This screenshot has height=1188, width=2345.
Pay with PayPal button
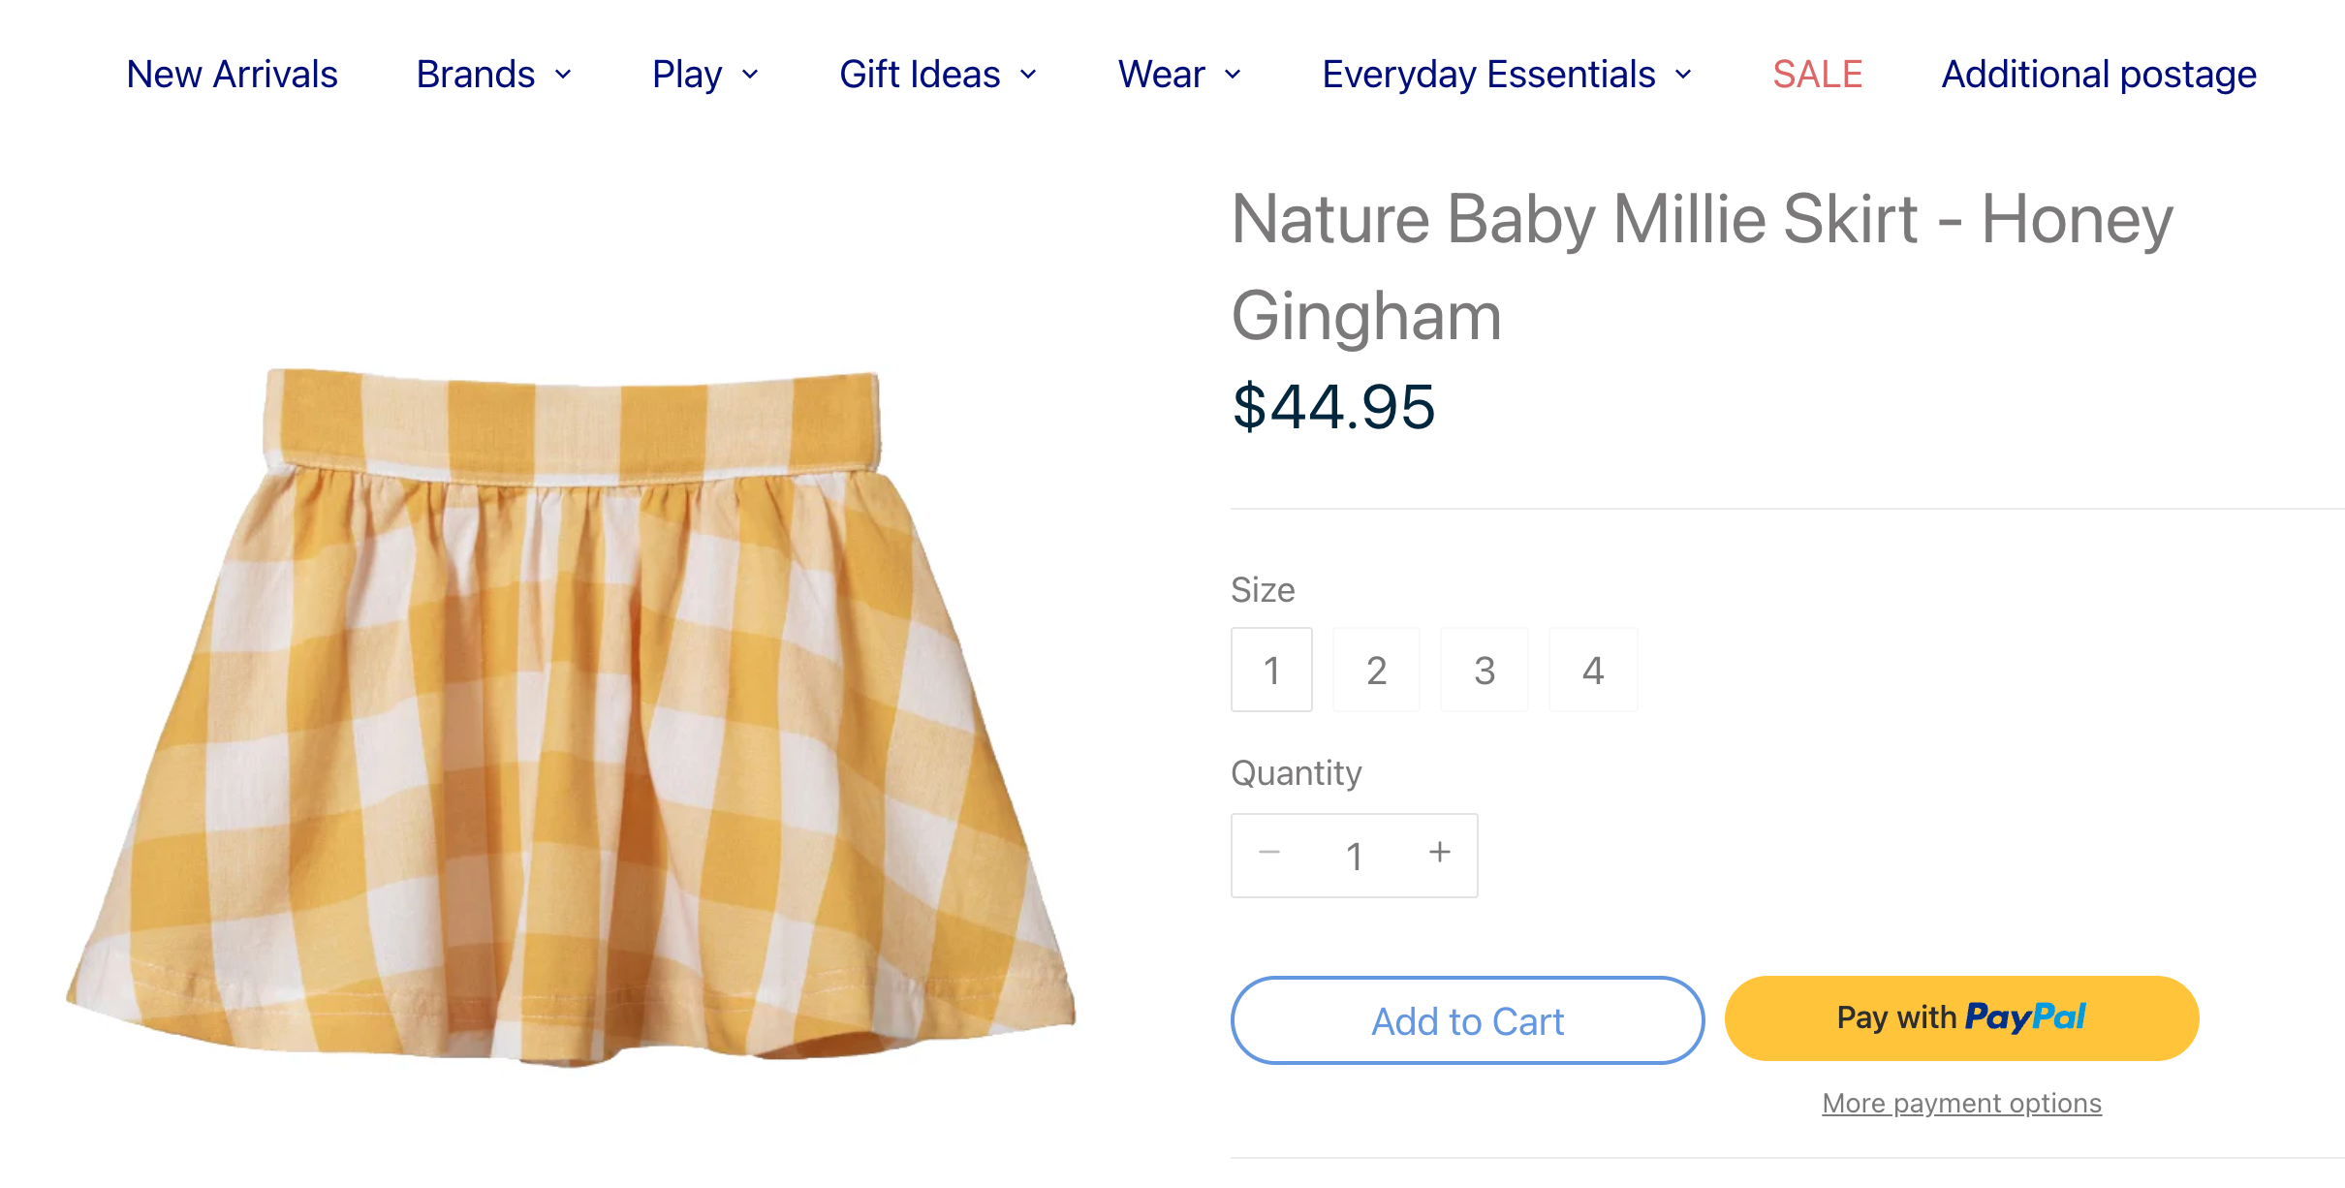[x=1961, y=1018]
